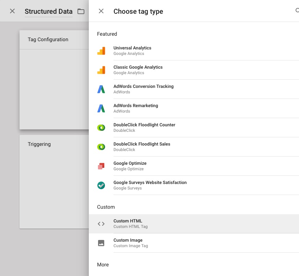This screenshot has width=299, height=276.
Task: Pick the Google Surveys Website Satisfaction label
Action: tap(150, 183)
